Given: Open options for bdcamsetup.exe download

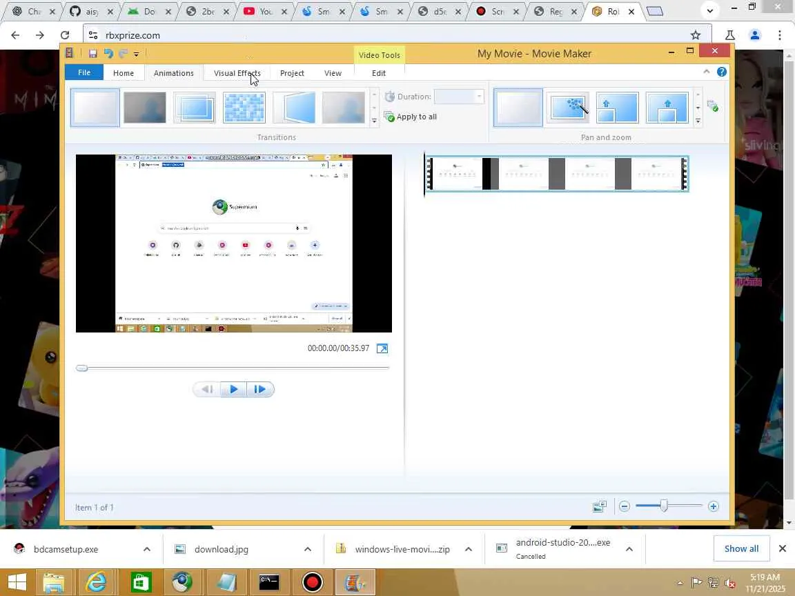Looking at the screenshot, I should click(146, 549).
